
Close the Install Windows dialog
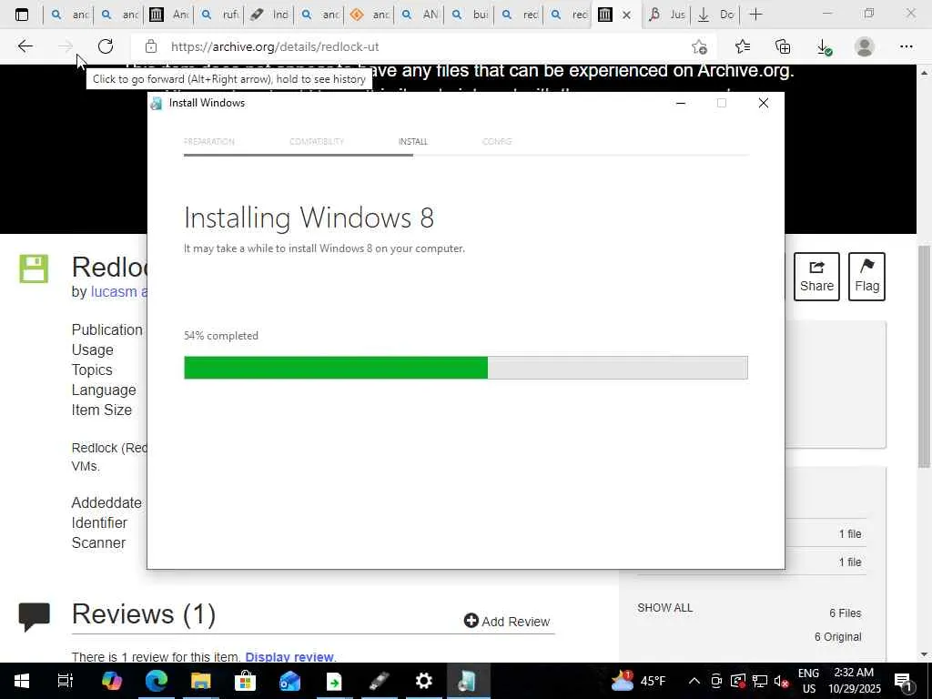(x=764, y=103)
